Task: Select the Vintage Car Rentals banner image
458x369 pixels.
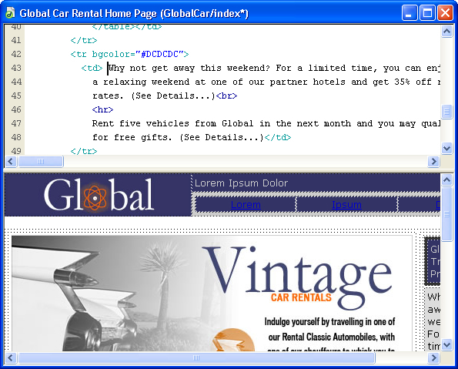Action: coord(212,294)
